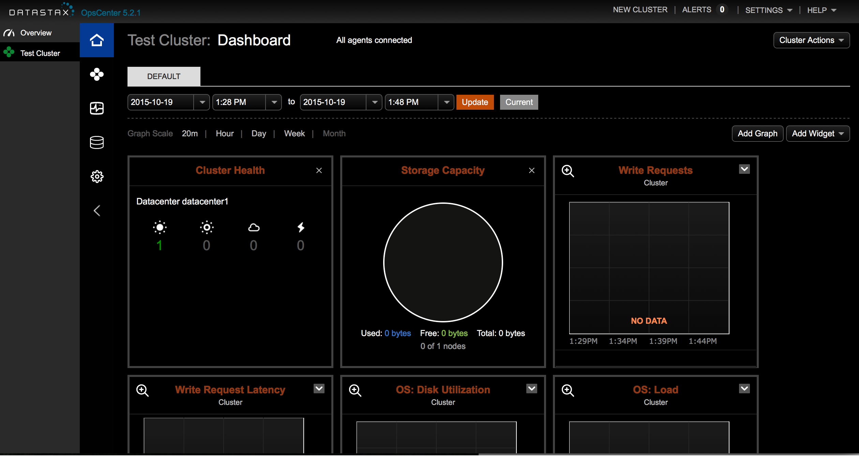Image resolution: width=859 pixels, height=456 pixels.
Task: Close the Cluster Health widget
Action: (319, 170)
